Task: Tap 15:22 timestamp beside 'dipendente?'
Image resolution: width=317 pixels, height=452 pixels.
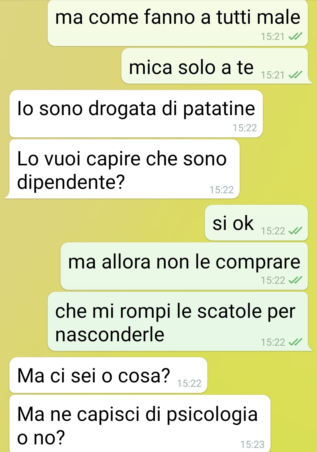Action: (222, 190)
